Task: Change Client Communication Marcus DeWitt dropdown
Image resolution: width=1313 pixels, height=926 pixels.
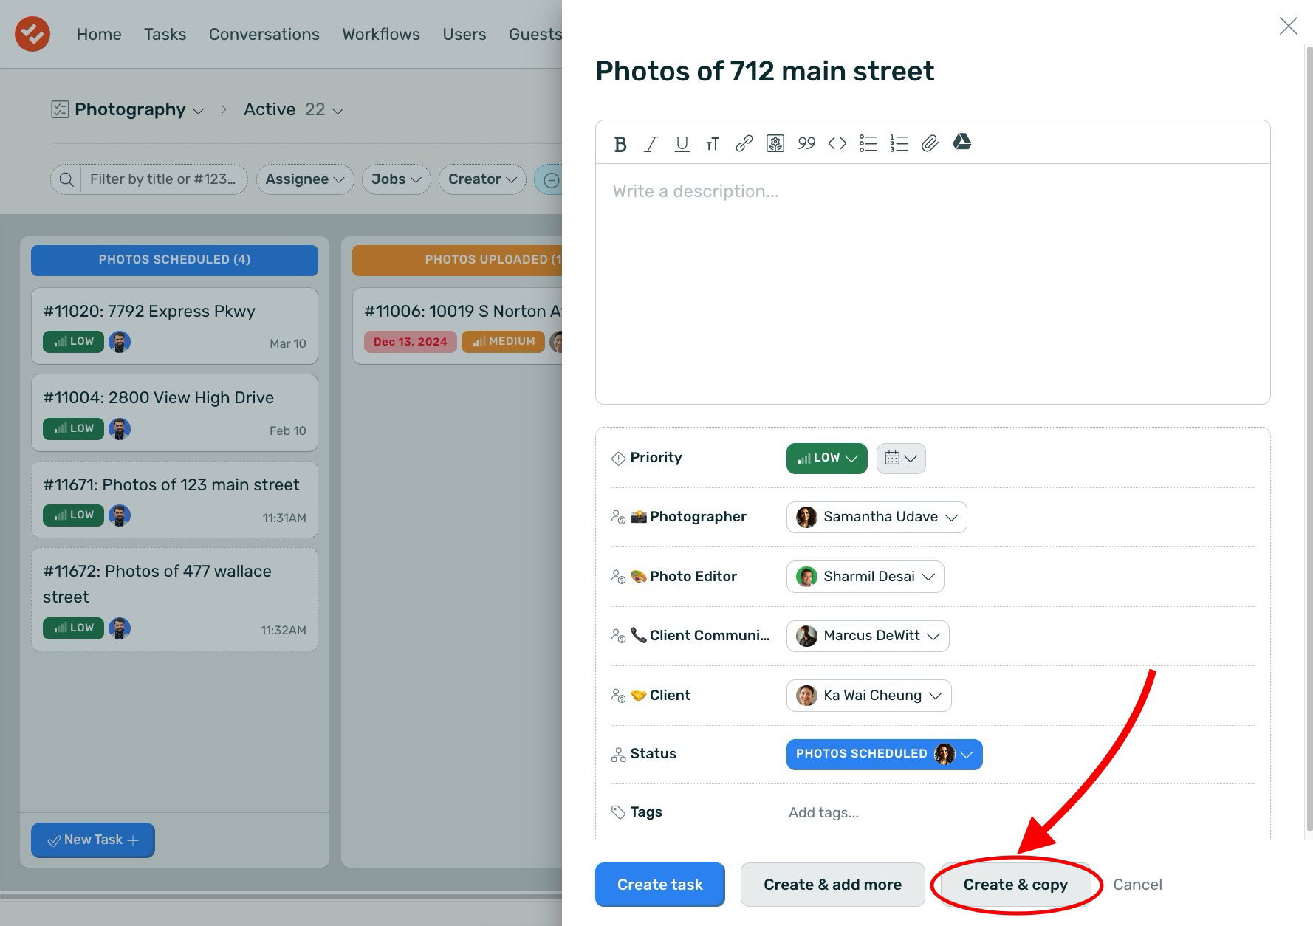Action: tap(868, 636)
